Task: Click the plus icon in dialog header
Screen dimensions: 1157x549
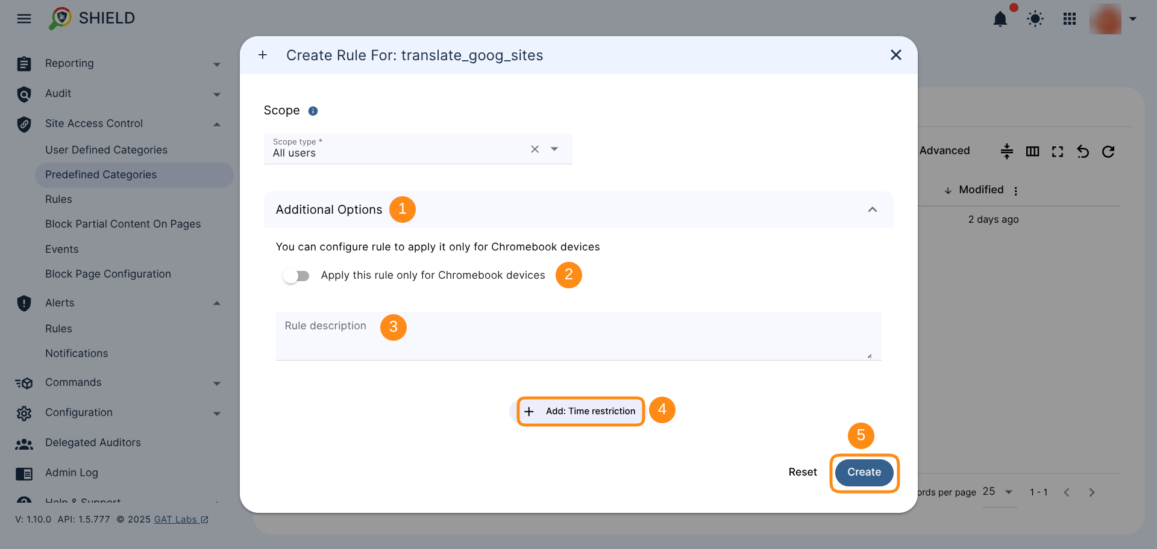Action: [263, 55]
